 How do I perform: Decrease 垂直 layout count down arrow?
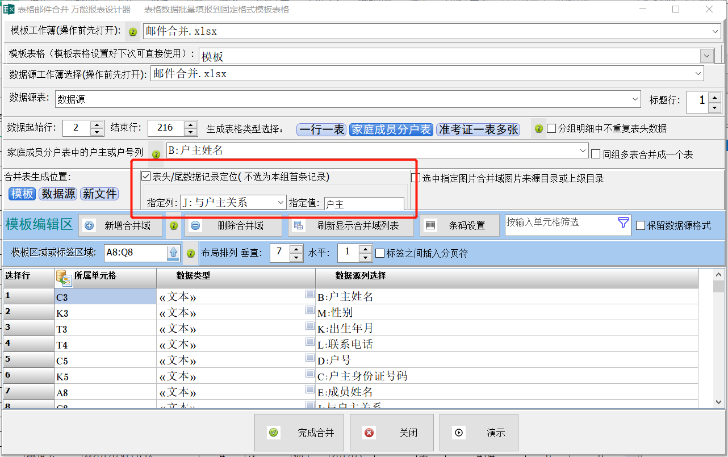coord(296,257)
